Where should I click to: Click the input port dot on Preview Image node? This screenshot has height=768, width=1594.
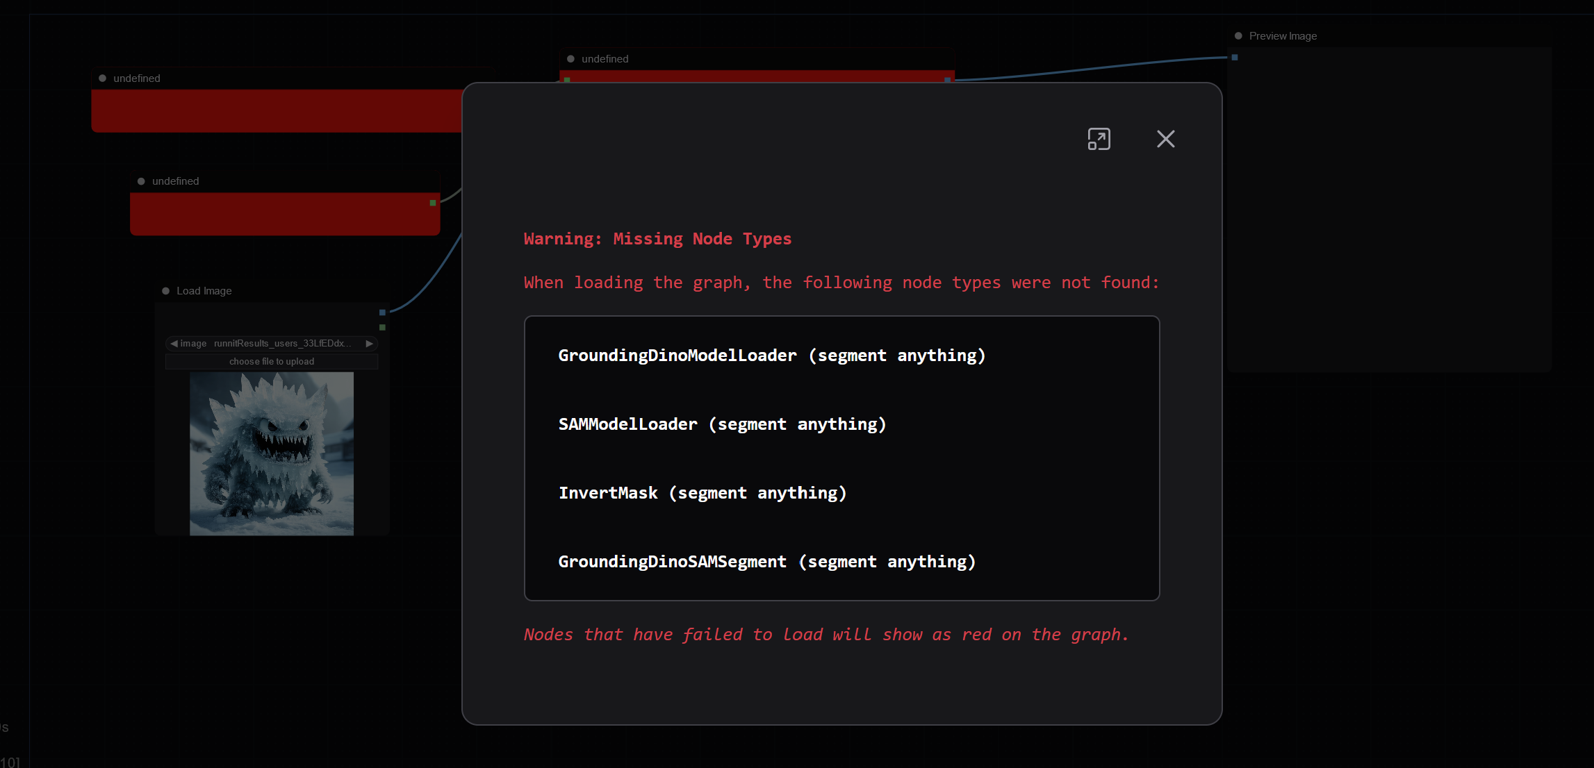click(1235, 58)
